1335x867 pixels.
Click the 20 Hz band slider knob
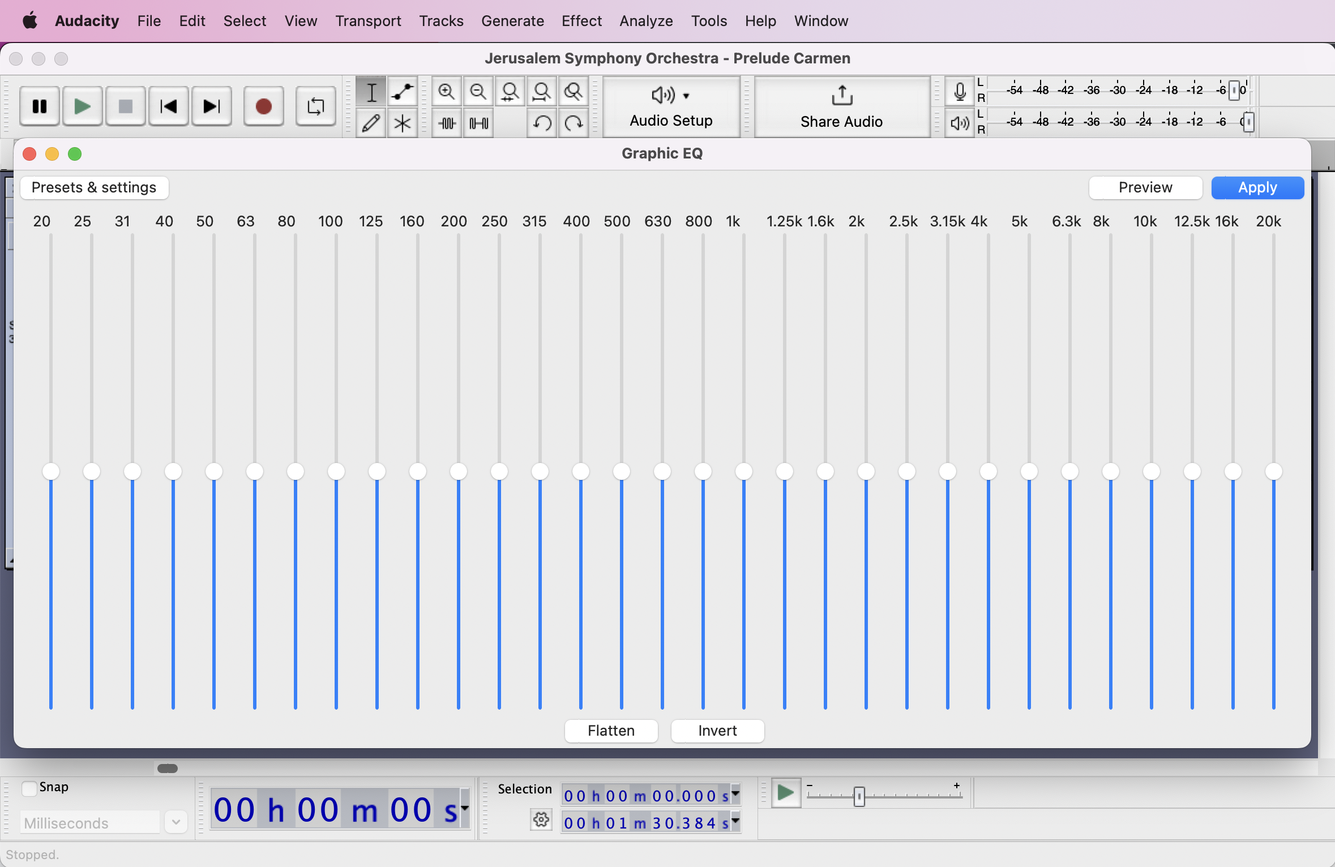pos(51,471)
